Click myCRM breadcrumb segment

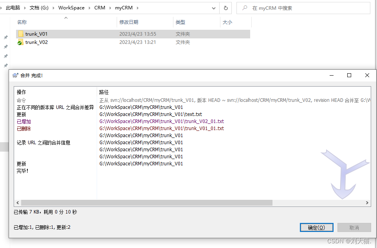[x=124, y=8]
